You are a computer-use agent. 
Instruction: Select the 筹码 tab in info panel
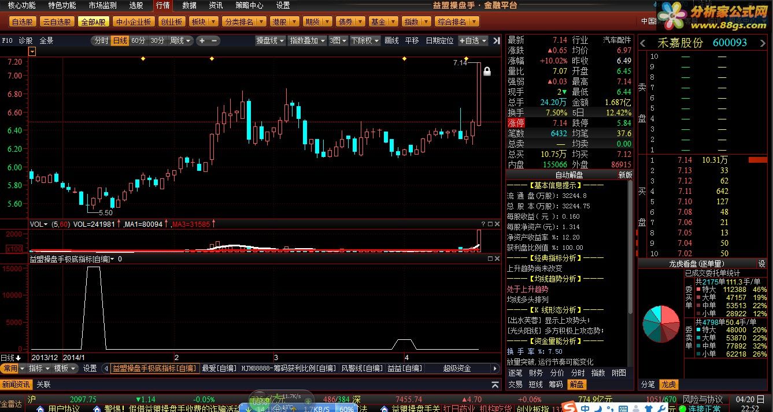tap(555, 384)
